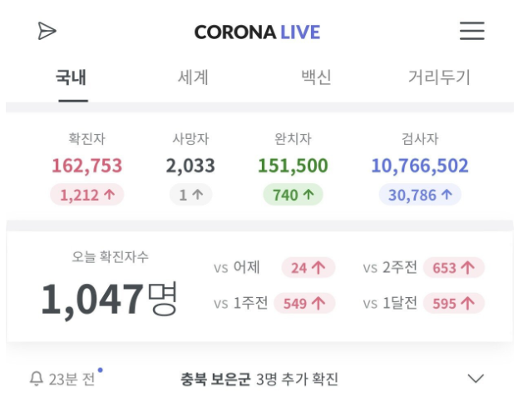Viewport: 518px width, 407px height.
Task: Select the 국내 tab
Action: [72, 77]
